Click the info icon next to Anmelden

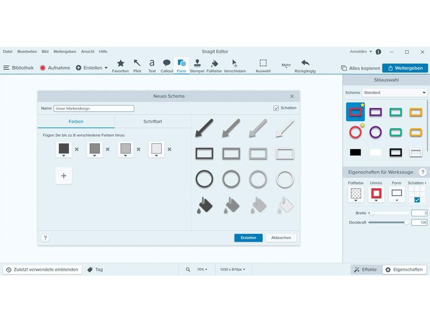378,52
